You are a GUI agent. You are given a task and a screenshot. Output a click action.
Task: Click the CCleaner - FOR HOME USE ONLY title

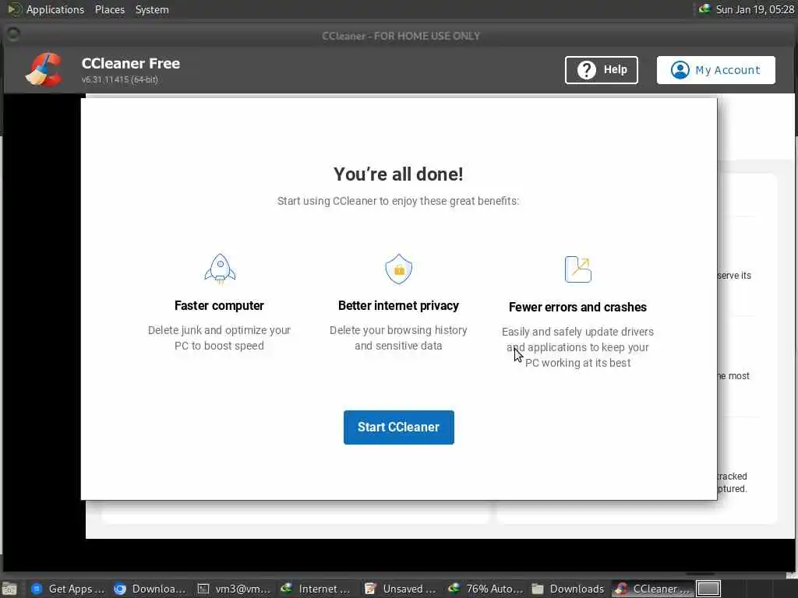click(x=401, y=36)
